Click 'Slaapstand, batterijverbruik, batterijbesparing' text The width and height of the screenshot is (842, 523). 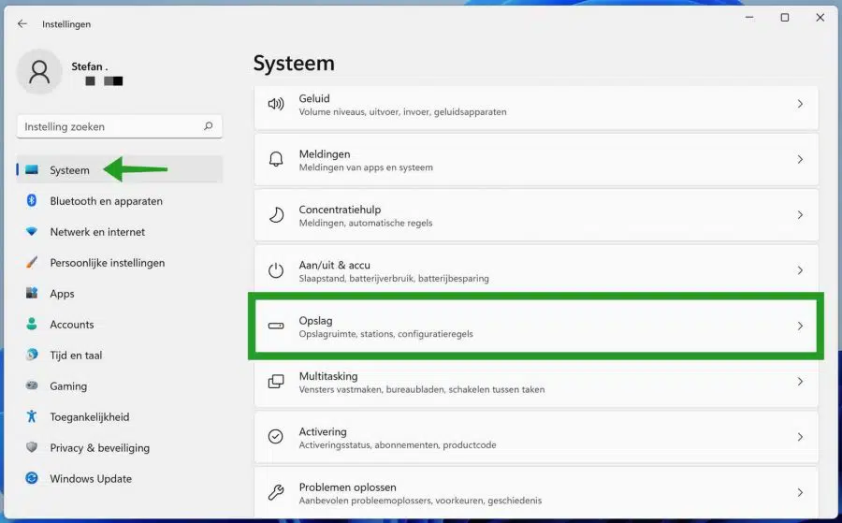(x=394, y=278)
